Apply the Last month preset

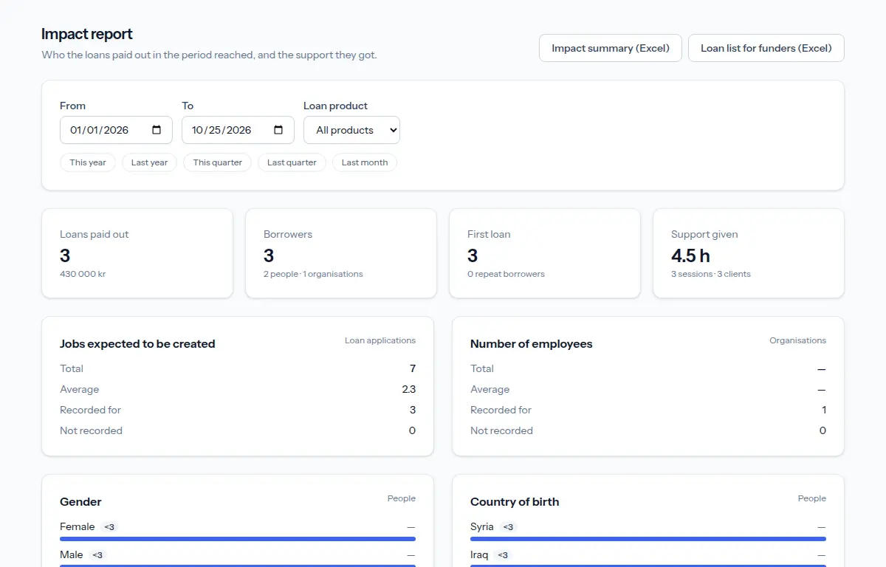pos(365,162)
